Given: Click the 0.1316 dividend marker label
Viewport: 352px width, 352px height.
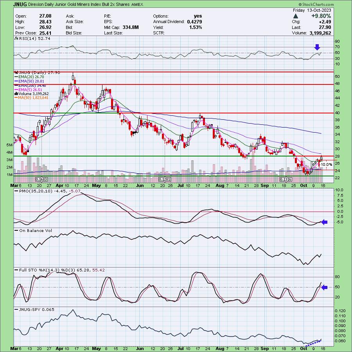Looking at the screenshot, I should 286,180.
